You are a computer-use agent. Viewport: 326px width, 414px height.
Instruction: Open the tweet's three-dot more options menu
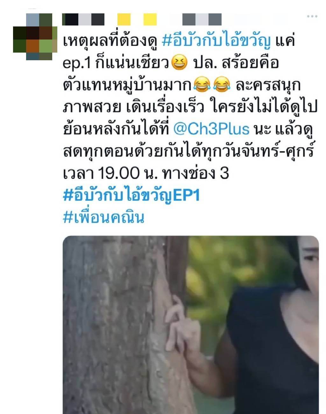312,17
